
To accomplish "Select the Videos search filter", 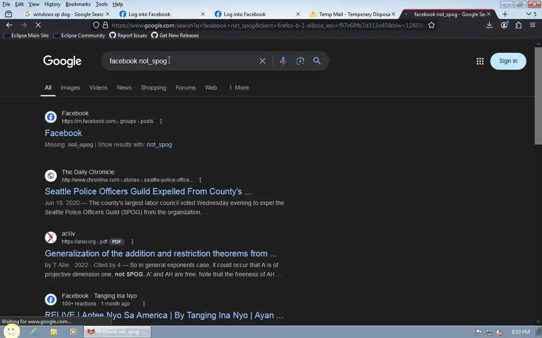I will [x=98, y=87].
